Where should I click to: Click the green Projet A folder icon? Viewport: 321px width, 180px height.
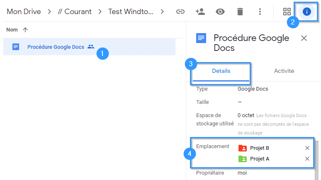243,159
